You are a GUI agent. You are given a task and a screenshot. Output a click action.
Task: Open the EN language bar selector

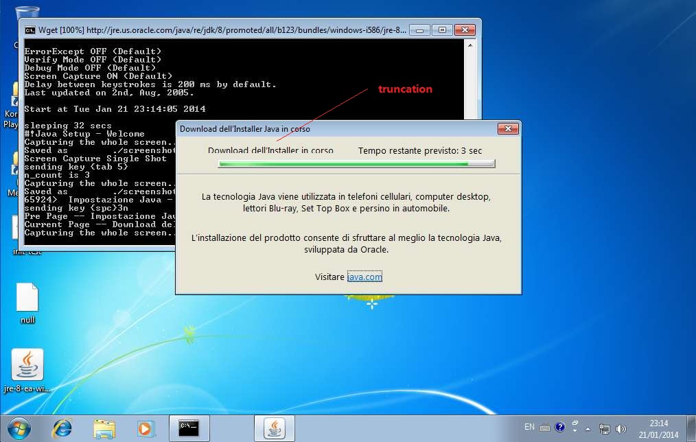click(529, 427)
